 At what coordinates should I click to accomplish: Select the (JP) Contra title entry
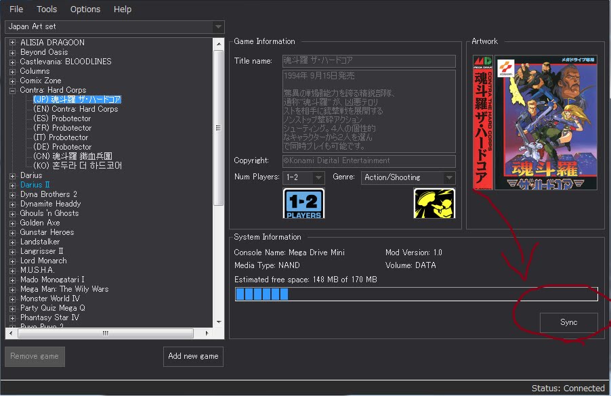coord(77,100)
